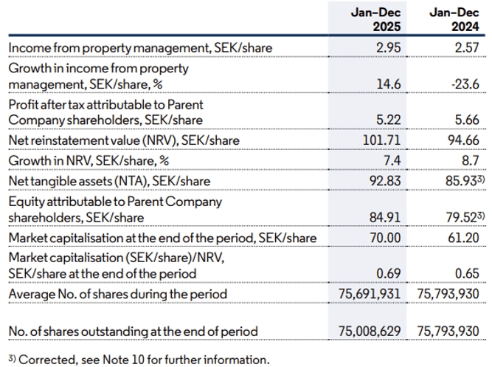Click the 2025 NTA value 92.83
Image resolution: width=492 pixels, height=367 pixels.
coord(384,180)
